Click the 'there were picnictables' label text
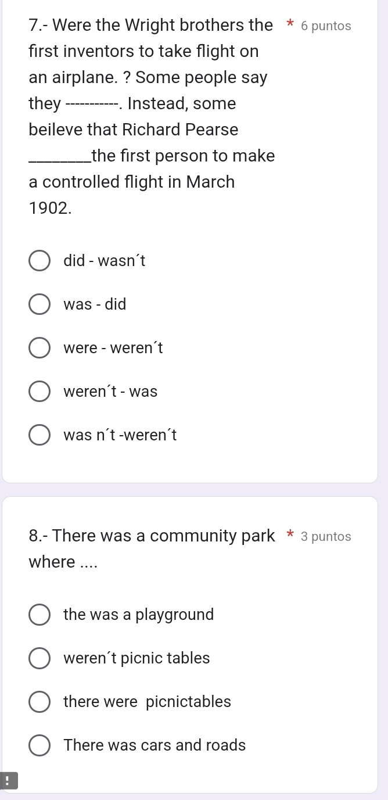Image resolution: width=388 pixels, height=800 pixels. (148, 702)
